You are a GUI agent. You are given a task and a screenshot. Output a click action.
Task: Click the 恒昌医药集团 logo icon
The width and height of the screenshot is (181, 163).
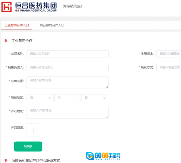8,7
